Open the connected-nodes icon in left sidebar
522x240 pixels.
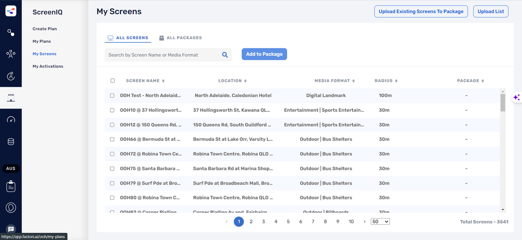tap(10, 33)
